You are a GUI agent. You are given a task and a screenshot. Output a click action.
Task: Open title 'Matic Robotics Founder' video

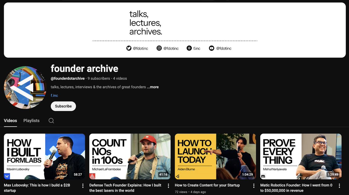coord(297,188)
